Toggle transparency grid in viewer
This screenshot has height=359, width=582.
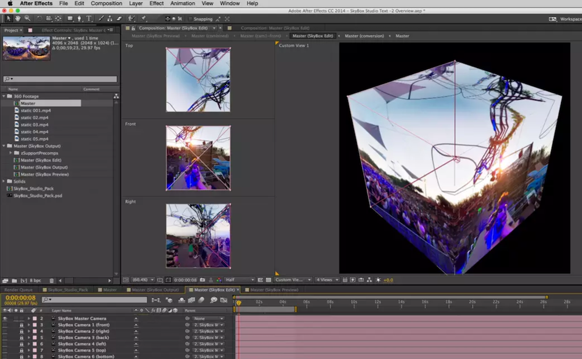point(268,280)
